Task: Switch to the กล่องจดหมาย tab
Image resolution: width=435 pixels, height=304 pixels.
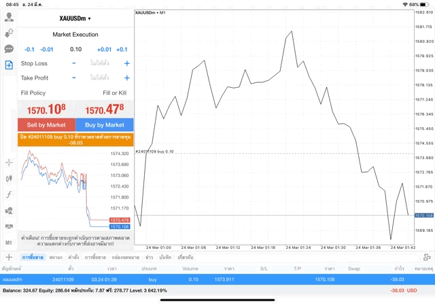Action: [126, 258]
